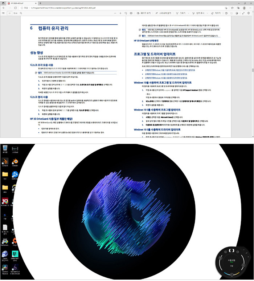254x281 pixels.
Task: Open a new browser tab
Action: (40, 3)
